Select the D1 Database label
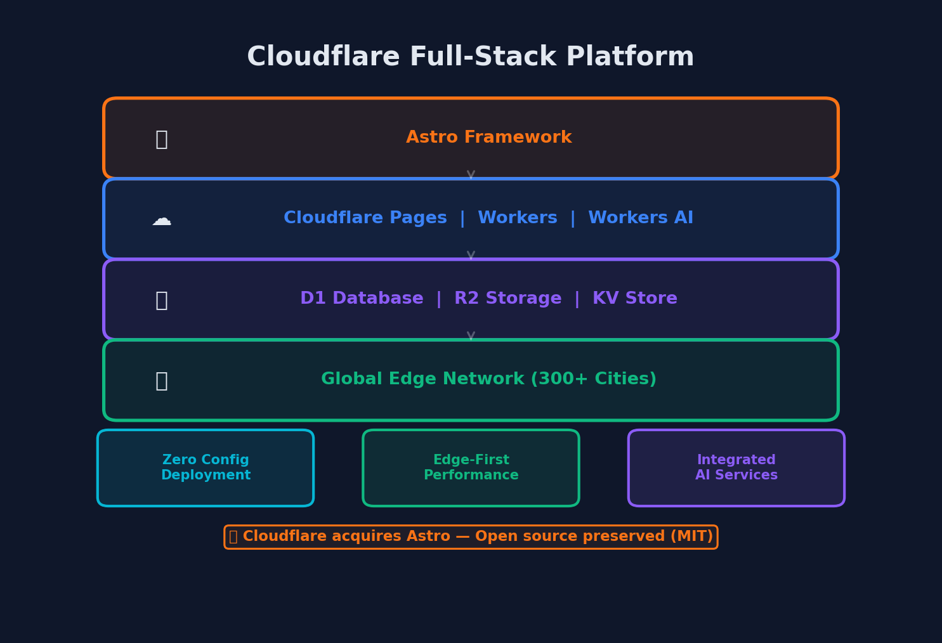Image resolution: width=942 pixels, height=643 pixels. pos(362,298)
